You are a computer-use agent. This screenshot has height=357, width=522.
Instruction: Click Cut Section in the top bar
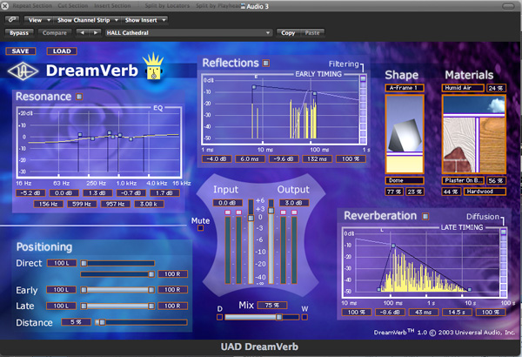coord(72,6)
